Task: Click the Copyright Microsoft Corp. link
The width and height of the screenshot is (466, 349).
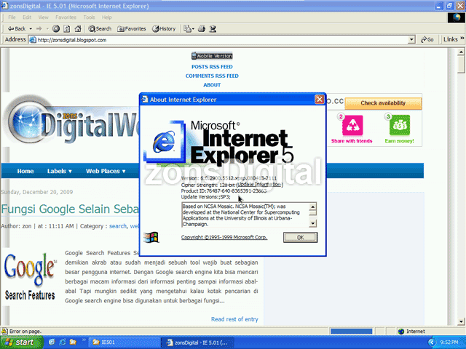Action: pyautogui.click(x=224, y=237)
